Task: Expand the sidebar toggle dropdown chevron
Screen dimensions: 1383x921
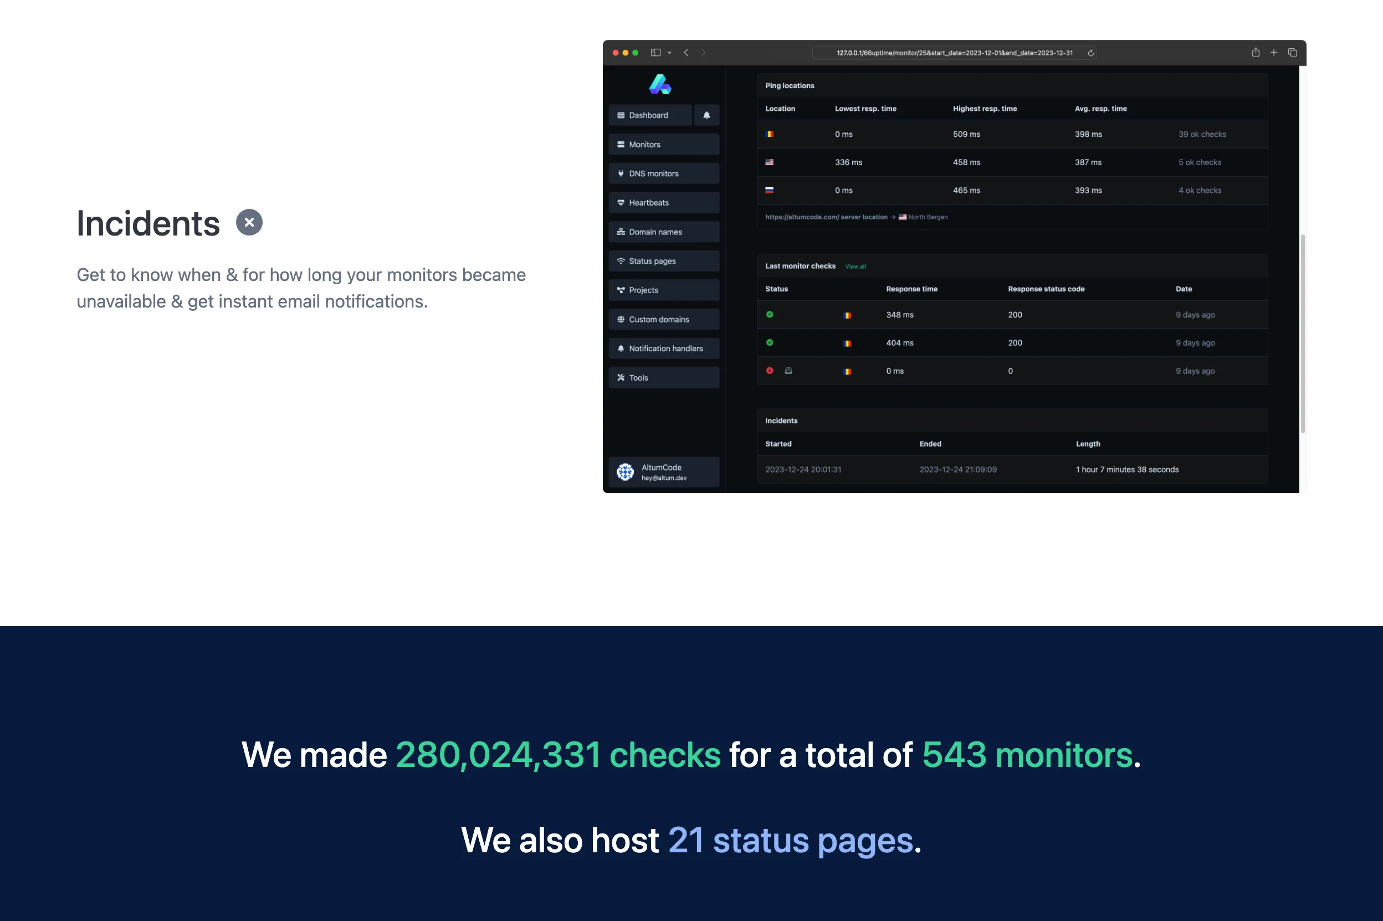Action: point(669,53)
